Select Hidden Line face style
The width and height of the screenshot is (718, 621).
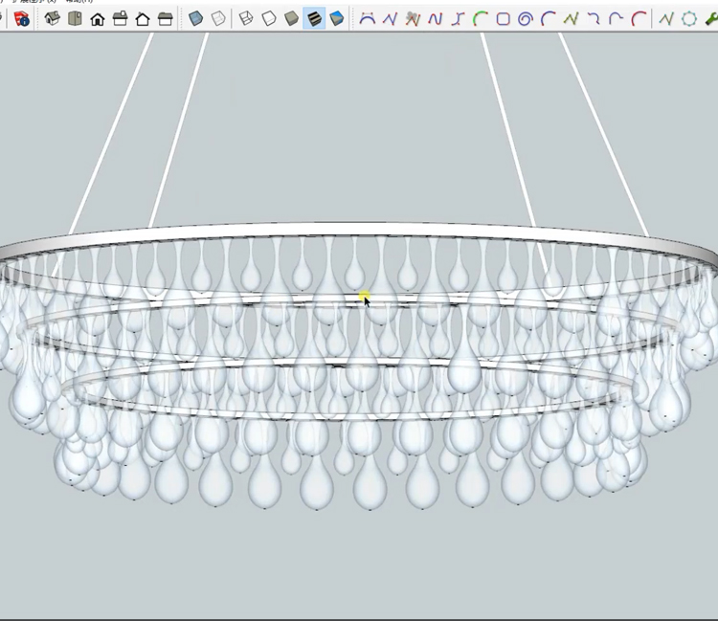coord(269,19)
